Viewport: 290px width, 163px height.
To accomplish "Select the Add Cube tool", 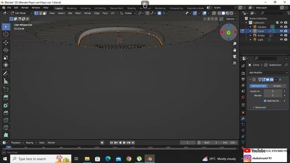I will (6, 90).
